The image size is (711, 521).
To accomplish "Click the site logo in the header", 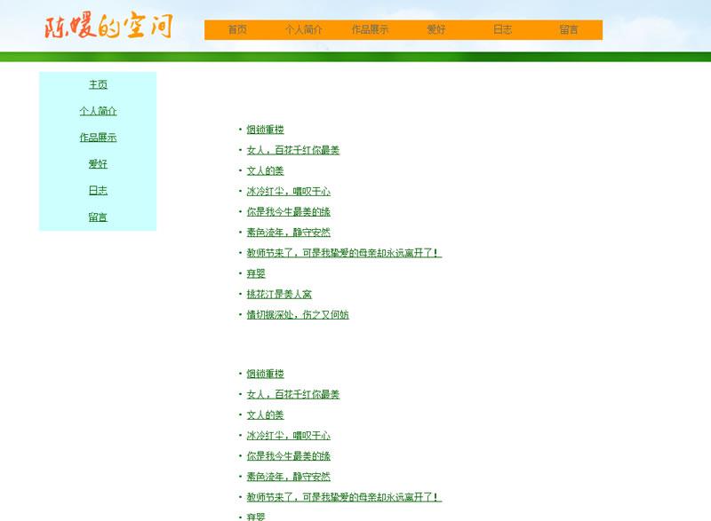I will [108, 28].
